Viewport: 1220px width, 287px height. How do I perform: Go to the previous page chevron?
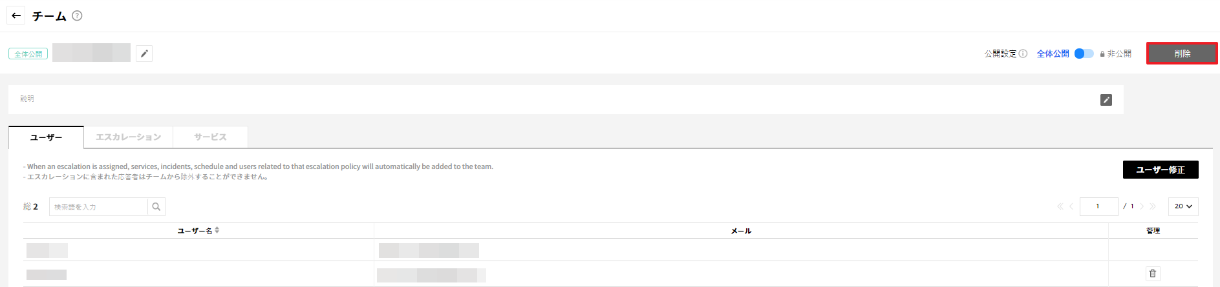(1071, 206)
